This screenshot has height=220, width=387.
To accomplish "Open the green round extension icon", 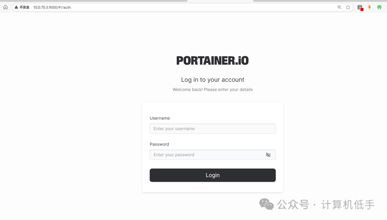I will 379,8.
